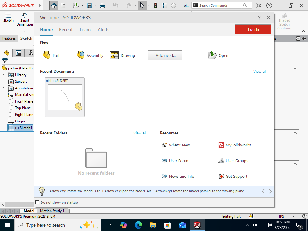Open the Help question mark icon in title bar
The image size is (308, 231).
point(269,5)
